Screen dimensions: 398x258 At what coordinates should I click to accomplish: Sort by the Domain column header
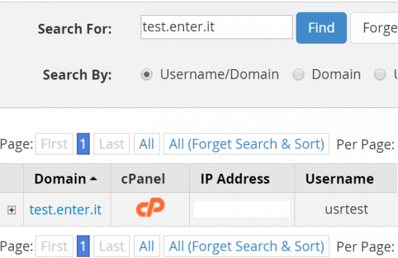click(66, 179)
